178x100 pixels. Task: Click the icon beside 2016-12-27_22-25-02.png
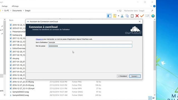coord(11,85)
